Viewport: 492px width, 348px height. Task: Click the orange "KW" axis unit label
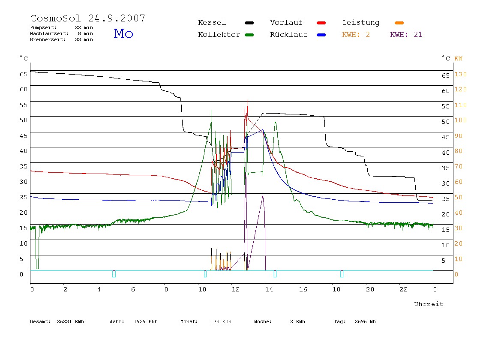(x=459, y=59)
